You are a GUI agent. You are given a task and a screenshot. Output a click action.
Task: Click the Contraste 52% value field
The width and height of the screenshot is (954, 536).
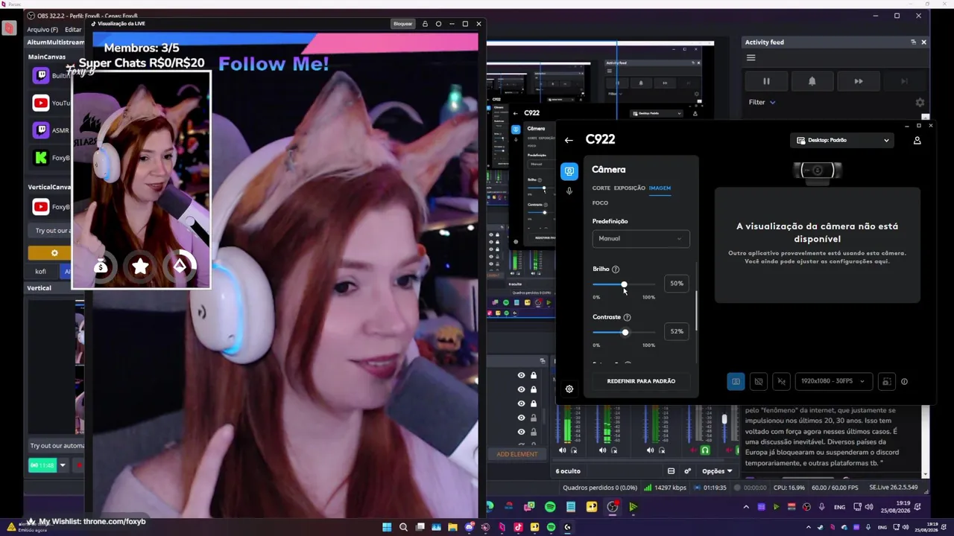click(x=676, y=331)
